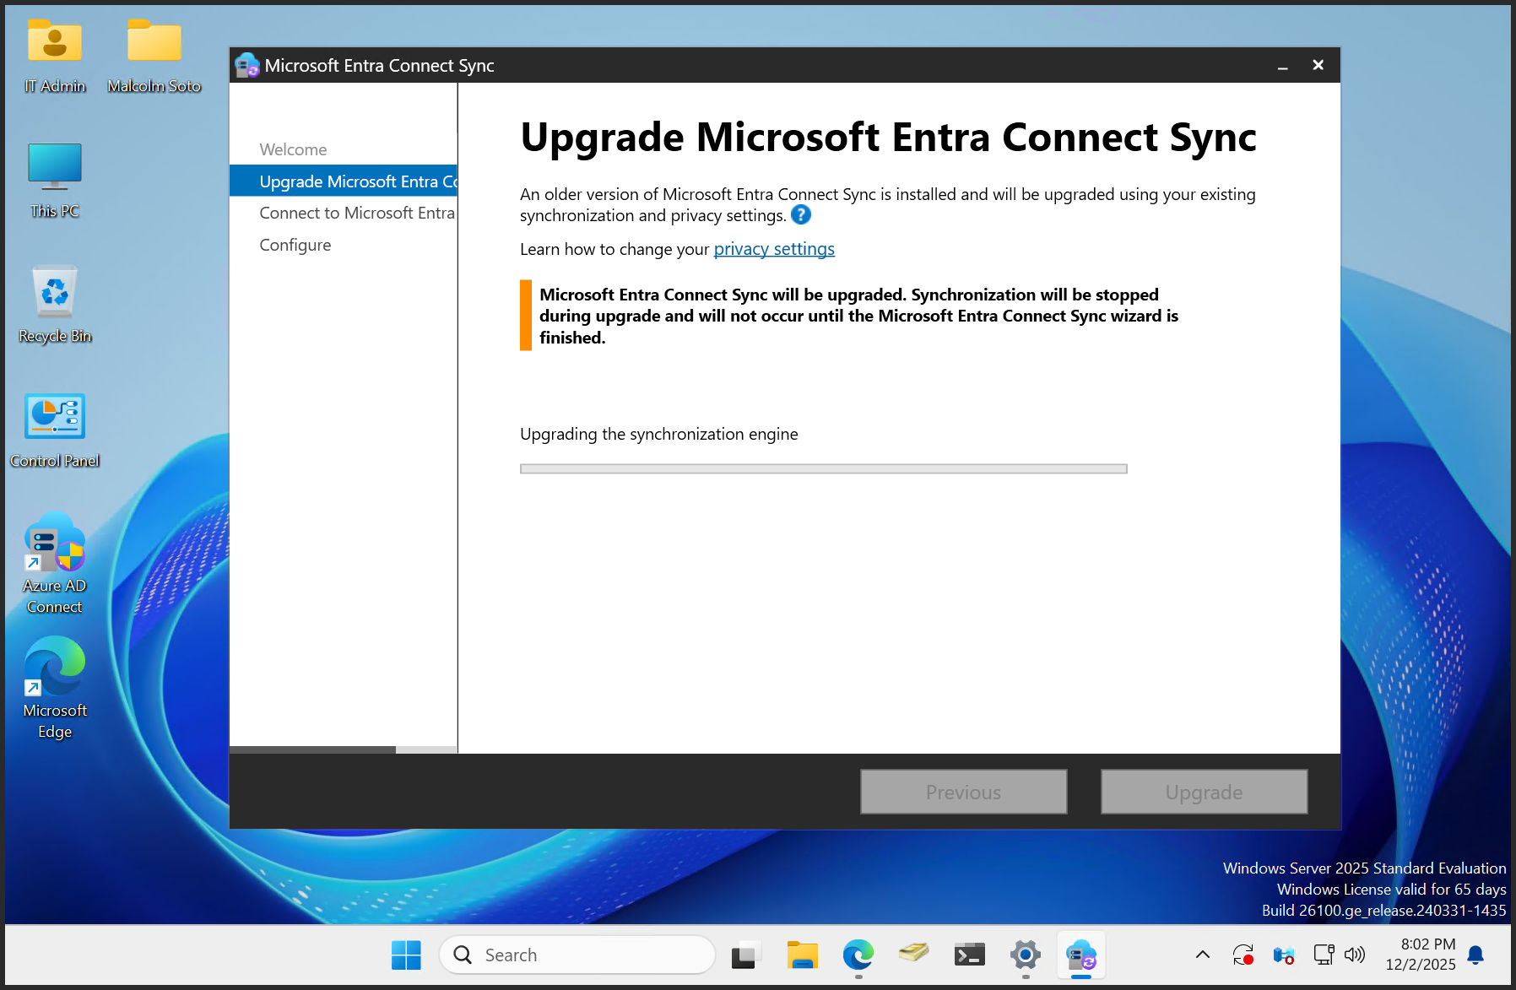
Task: Open Azure AD Connect desktop shortcut
Action: point(55,563)
